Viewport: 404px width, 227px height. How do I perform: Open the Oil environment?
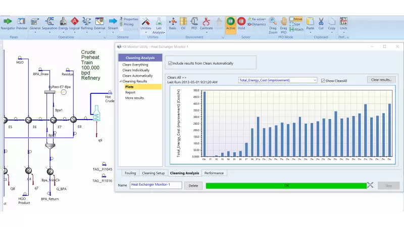[x=183, y=23]
